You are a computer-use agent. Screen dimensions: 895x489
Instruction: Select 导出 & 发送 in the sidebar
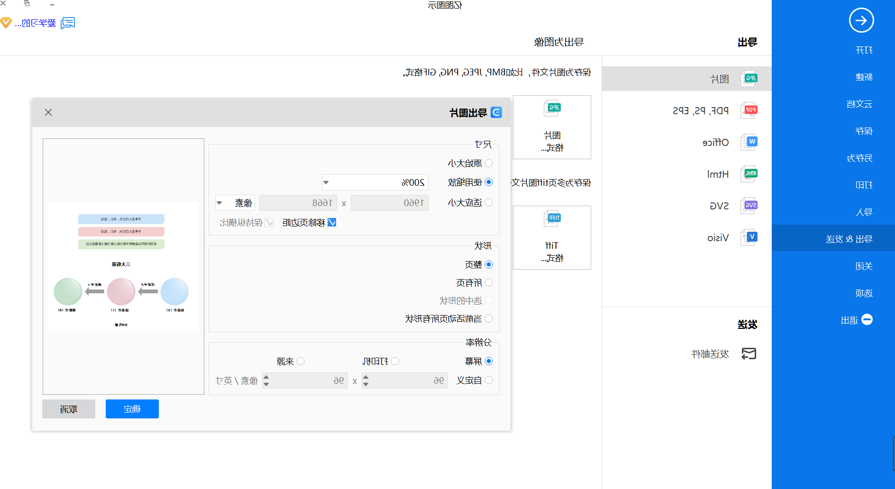(x=833, y=238)
